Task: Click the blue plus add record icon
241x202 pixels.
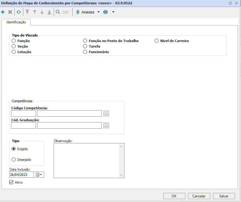Action: pyautogui.click(x=3, y=12)
